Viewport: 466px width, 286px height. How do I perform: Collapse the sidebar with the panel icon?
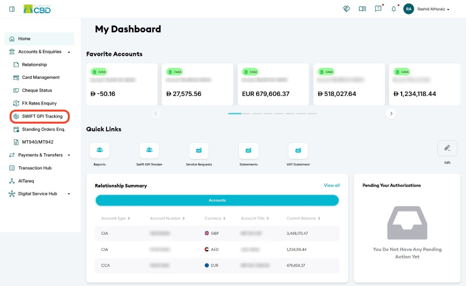tap(12, 9)
